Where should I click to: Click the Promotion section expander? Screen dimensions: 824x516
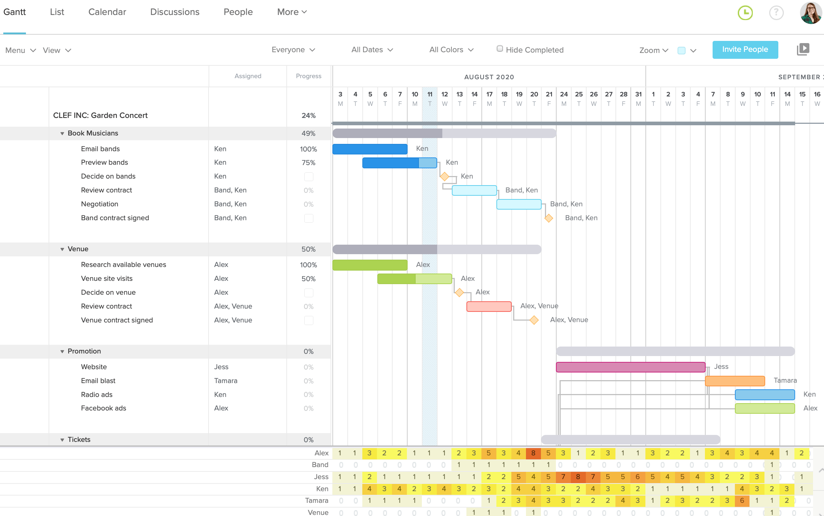coord(62,351)
